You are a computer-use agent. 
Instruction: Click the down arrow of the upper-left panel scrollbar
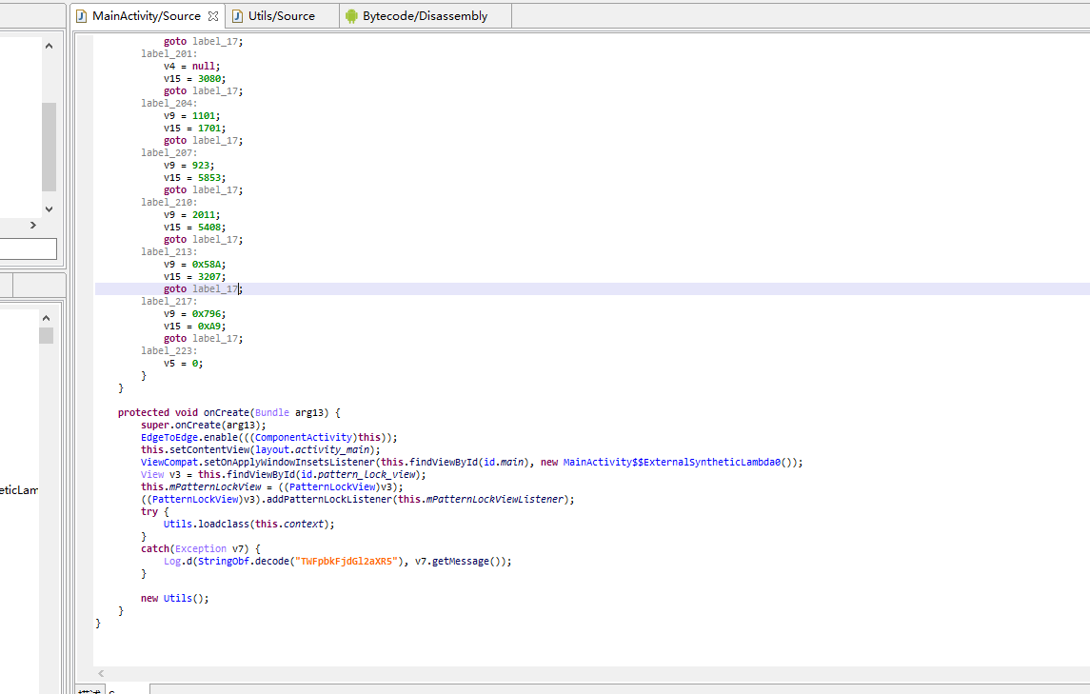coord(49,208)
